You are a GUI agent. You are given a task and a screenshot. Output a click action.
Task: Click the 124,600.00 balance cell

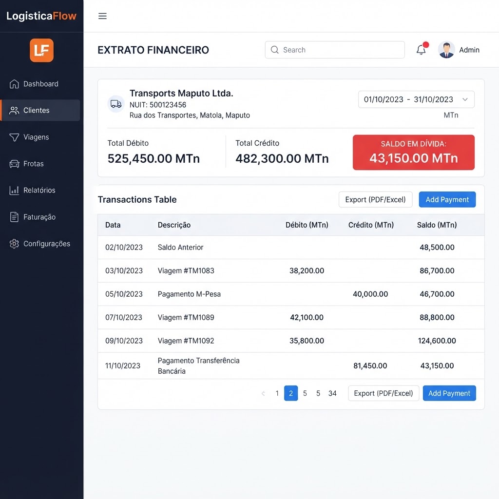click(437, 341)
